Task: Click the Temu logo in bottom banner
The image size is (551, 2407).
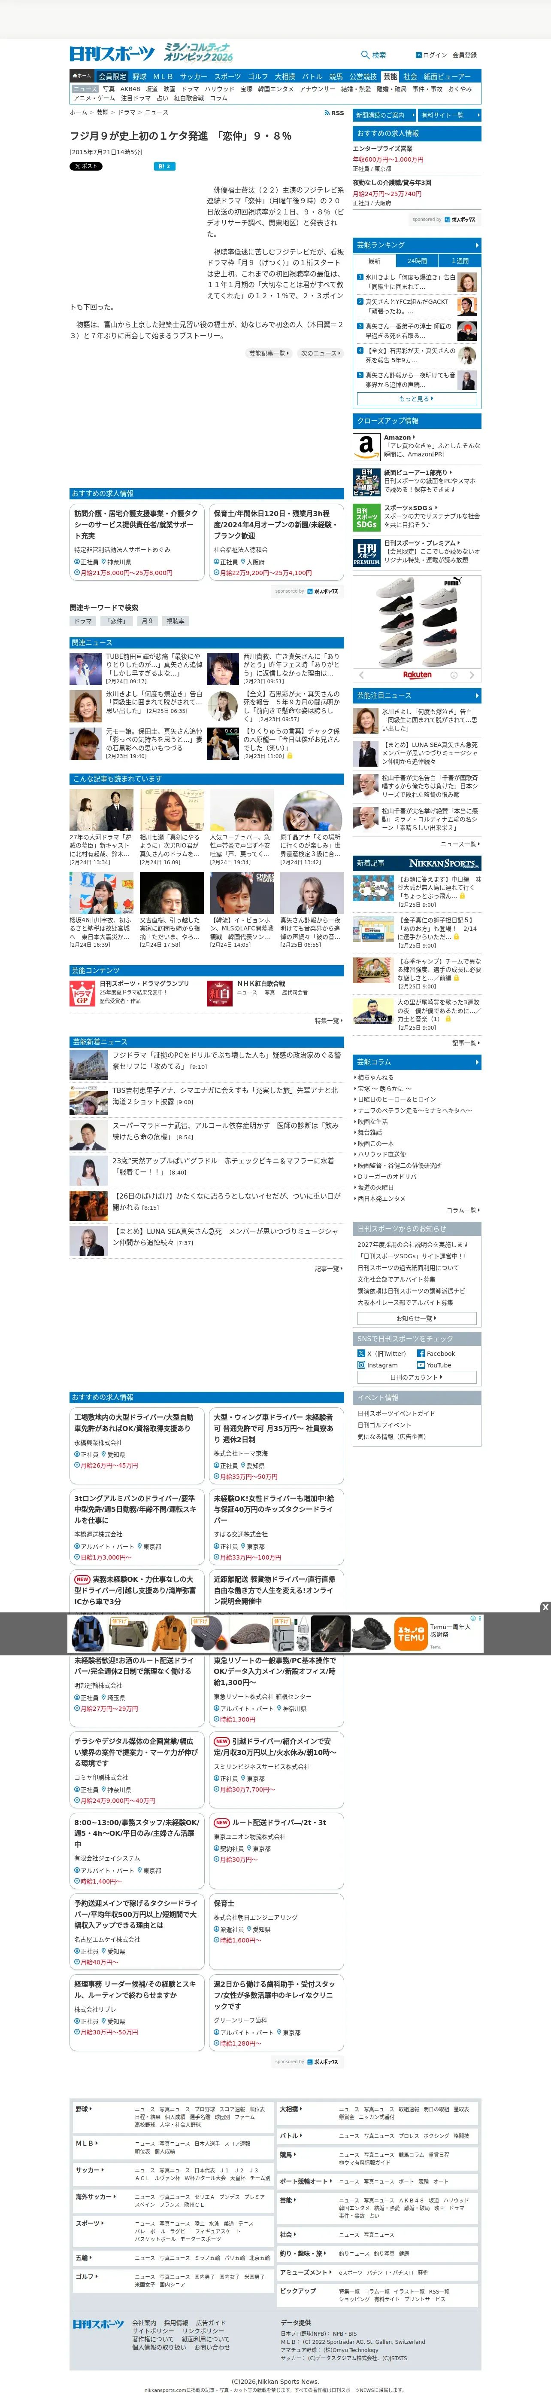Action: (x=410, y=1634)
